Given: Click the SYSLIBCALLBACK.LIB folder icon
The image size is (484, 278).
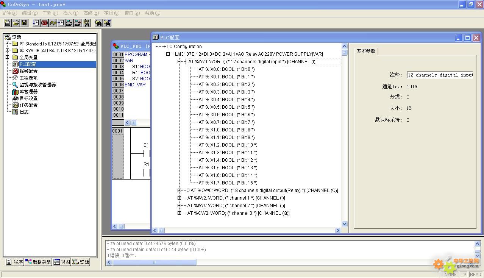Looking at the screenshot, I should (15, 51).
